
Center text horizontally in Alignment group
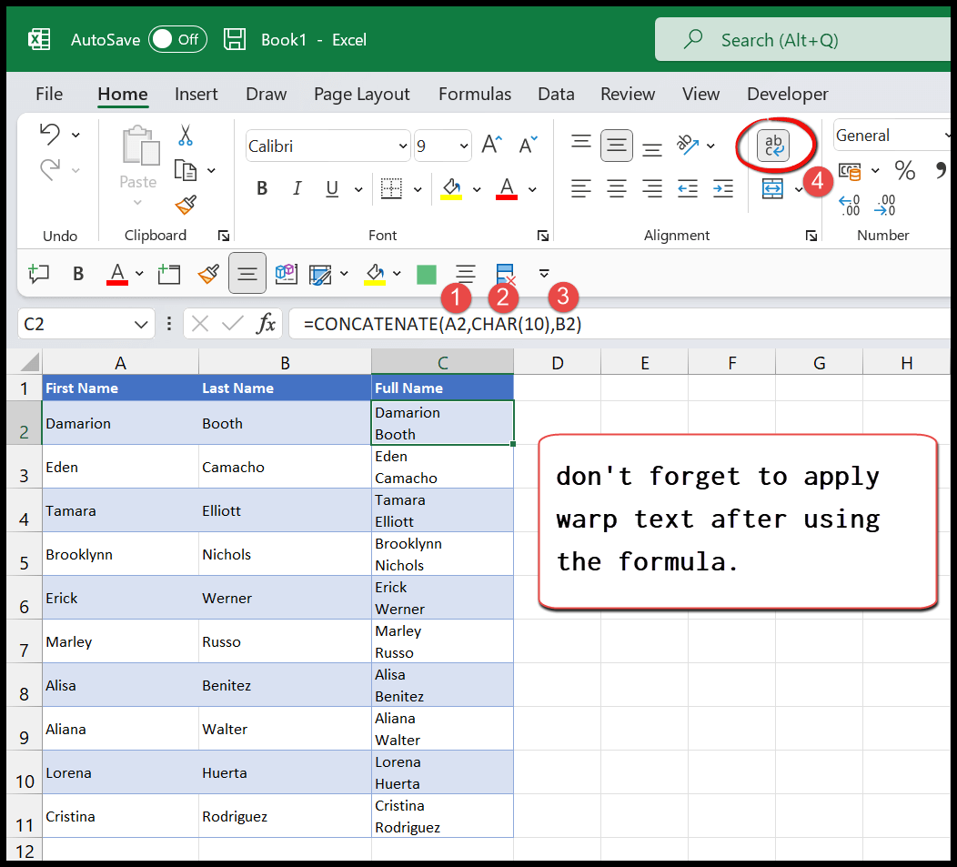coord(617,188)
